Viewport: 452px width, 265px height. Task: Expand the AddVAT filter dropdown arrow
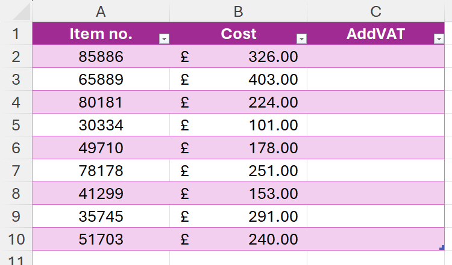point(439,39)
